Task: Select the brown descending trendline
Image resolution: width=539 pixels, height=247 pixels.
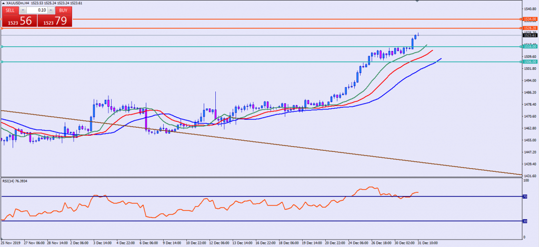Action: coord(263,142)
